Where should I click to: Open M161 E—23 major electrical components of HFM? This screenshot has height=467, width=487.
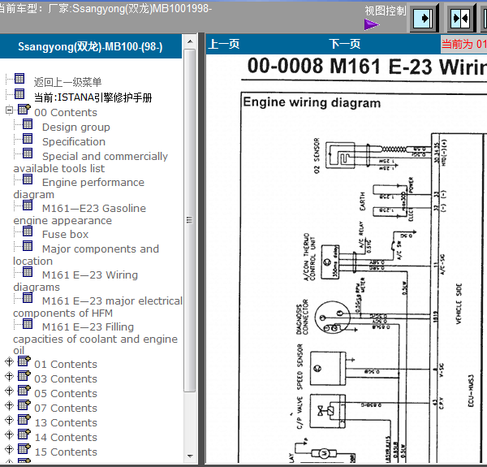point(98,307)
